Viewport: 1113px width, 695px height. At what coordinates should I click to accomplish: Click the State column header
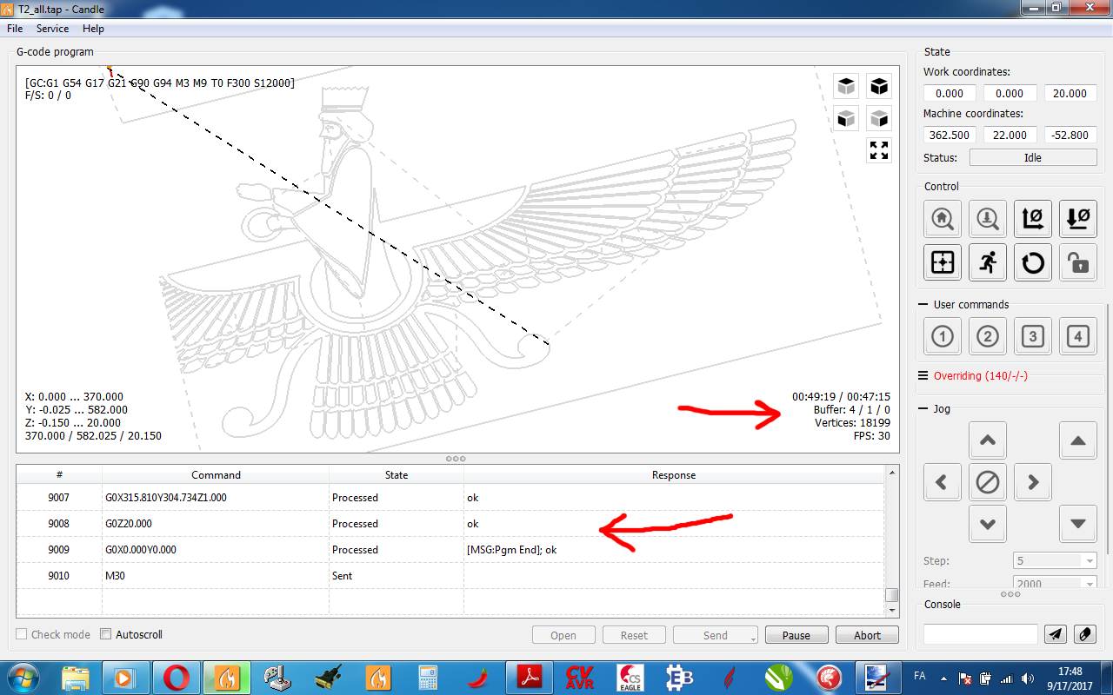click(397, 475)
